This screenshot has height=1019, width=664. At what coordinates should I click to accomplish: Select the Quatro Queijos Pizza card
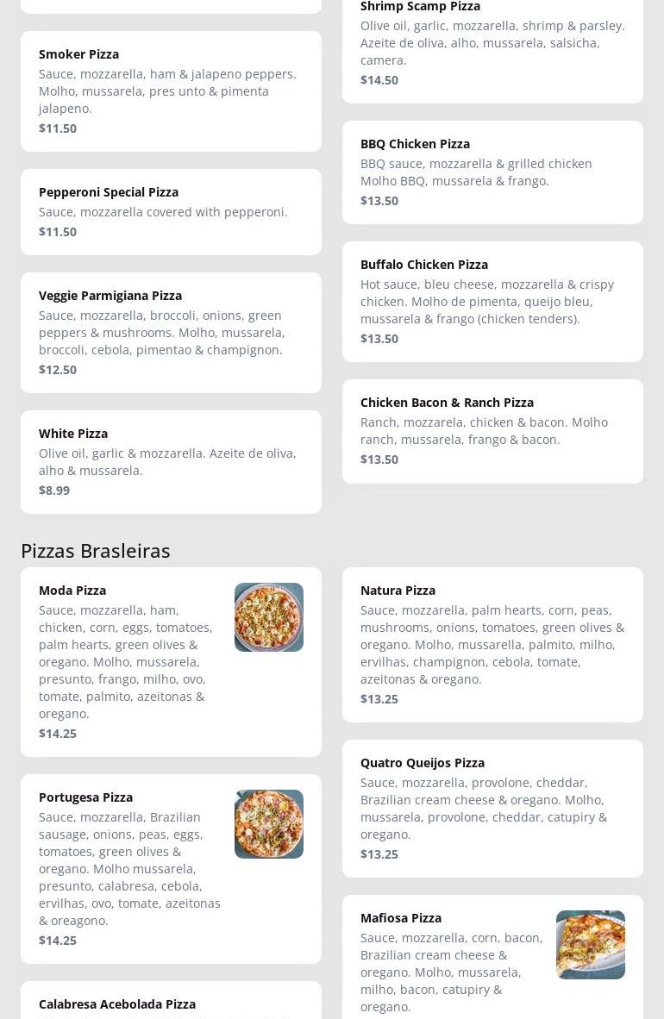pos(492,809)
